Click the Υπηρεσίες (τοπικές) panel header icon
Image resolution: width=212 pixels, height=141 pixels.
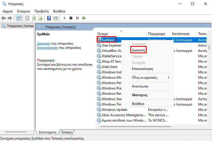coord(41,27)
